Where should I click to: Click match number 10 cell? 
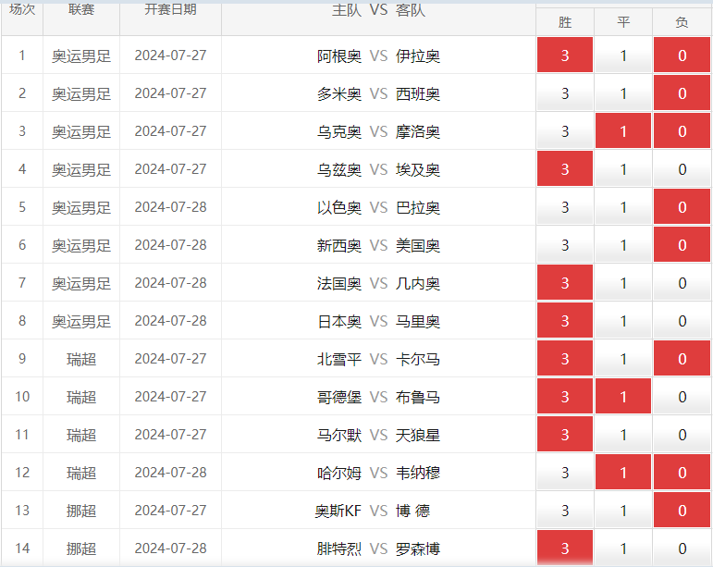pyautogui.click(x=22, y=397)
